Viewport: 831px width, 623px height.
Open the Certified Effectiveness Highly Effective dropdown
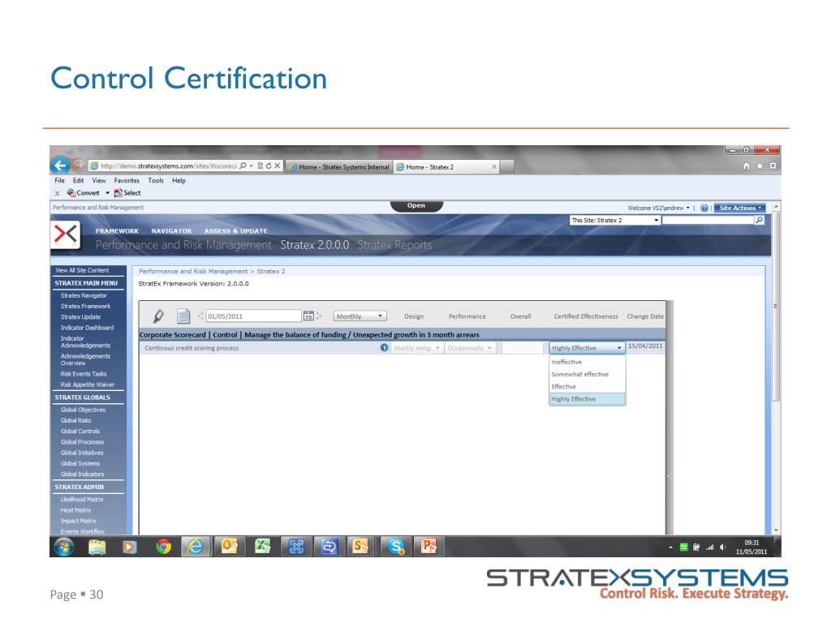(x=587, y=347)
